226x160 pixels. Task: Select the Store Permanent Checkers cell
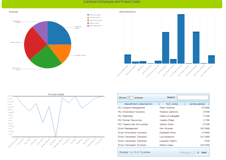tap(132, 137)
